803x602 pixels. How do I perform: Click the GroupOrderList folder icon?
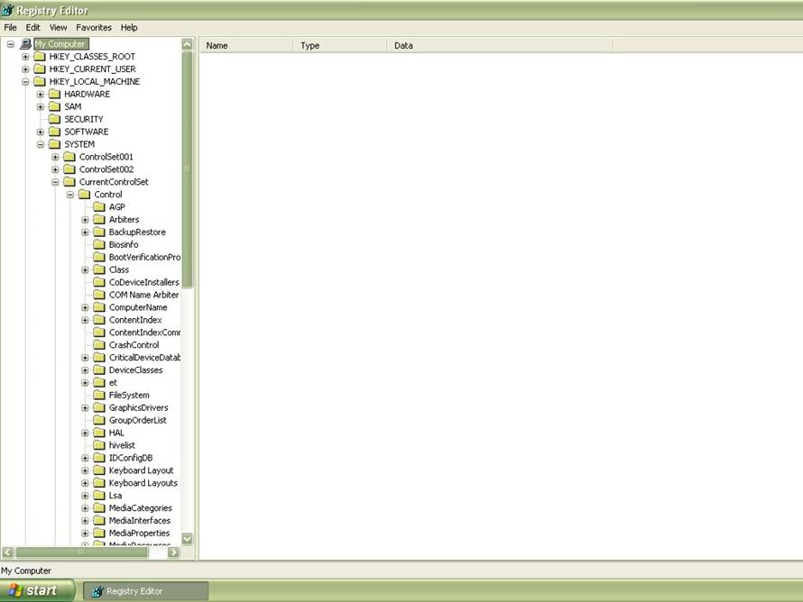[x=99, y=420]
